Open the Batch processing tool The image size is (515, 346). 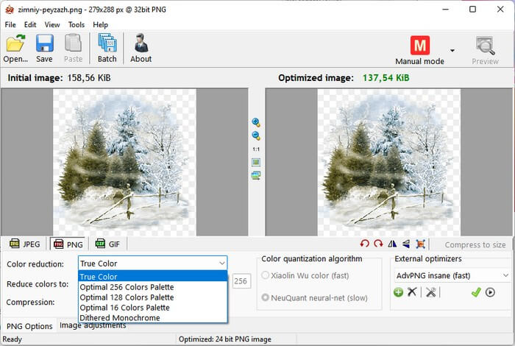point(107,47)
